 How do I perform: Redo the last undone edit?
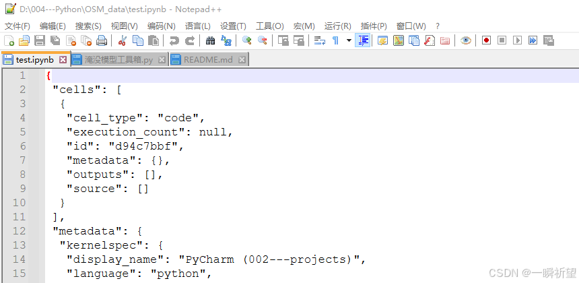coord(189,40)
